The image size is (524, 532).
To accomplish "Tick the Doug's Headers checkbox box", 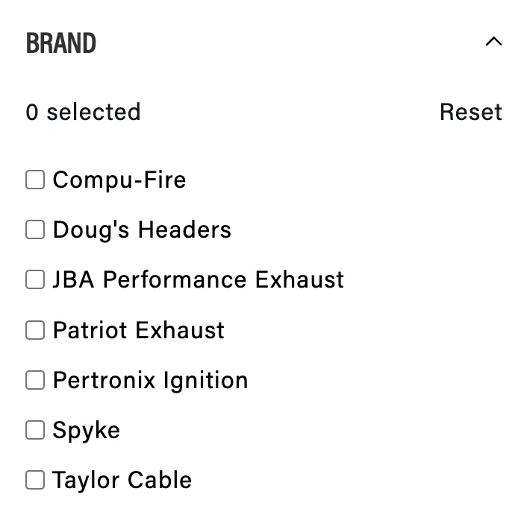I will coord(35,229).
